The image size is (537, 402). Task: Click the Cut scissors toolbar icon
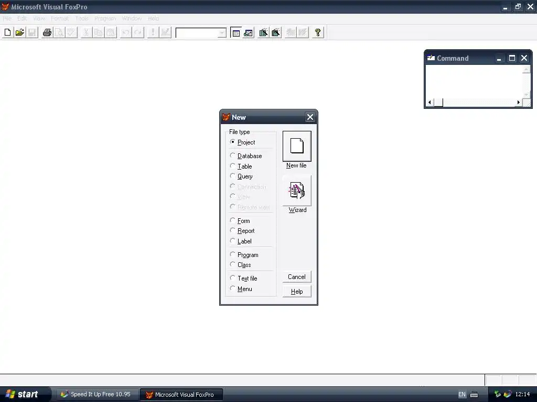(x=86, y=32)
